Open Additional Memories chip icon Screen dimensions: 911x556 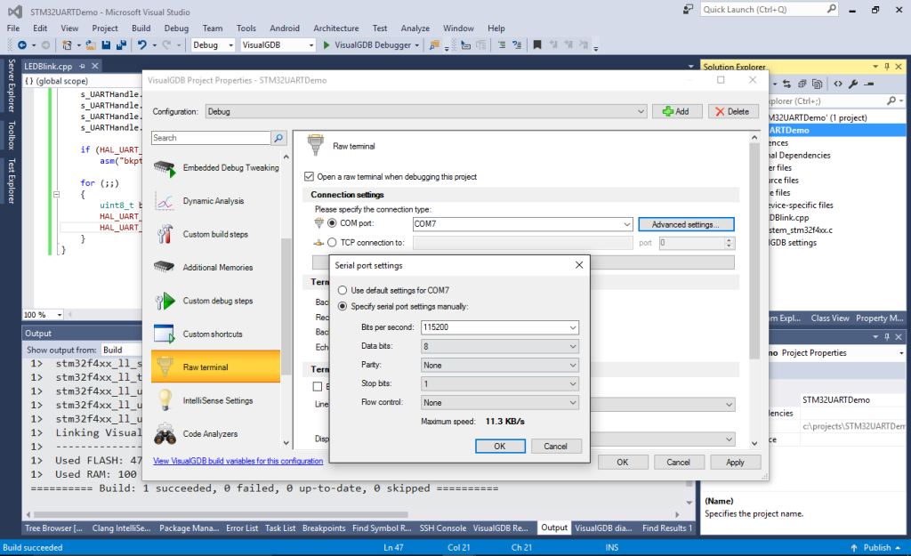coord(165,267)
